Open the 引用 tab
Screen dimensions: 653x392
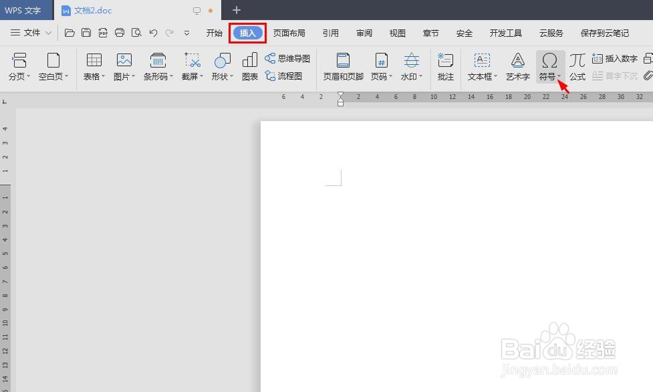[x=331, y=33]
